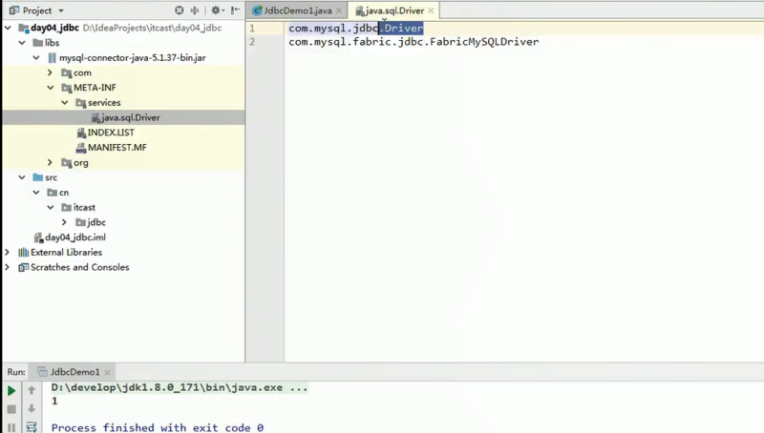Expand the jdbc package
This screenshot has height=433, width=764.
point(65,222)
